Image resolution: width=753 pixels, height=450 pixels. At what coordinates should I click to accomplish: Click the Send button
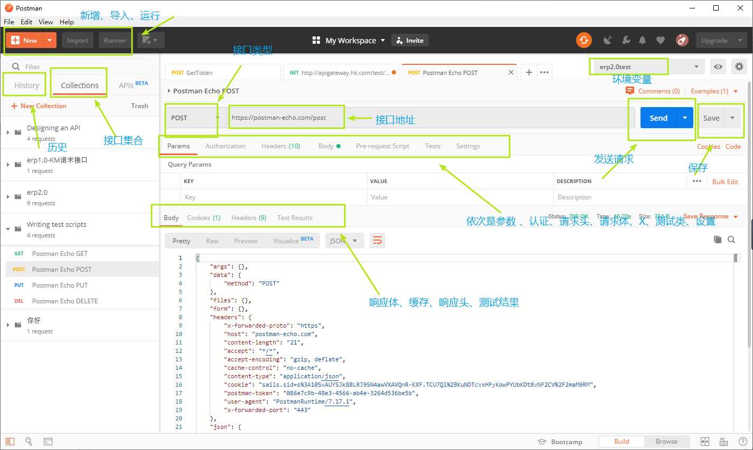click(x=658, y=118)
